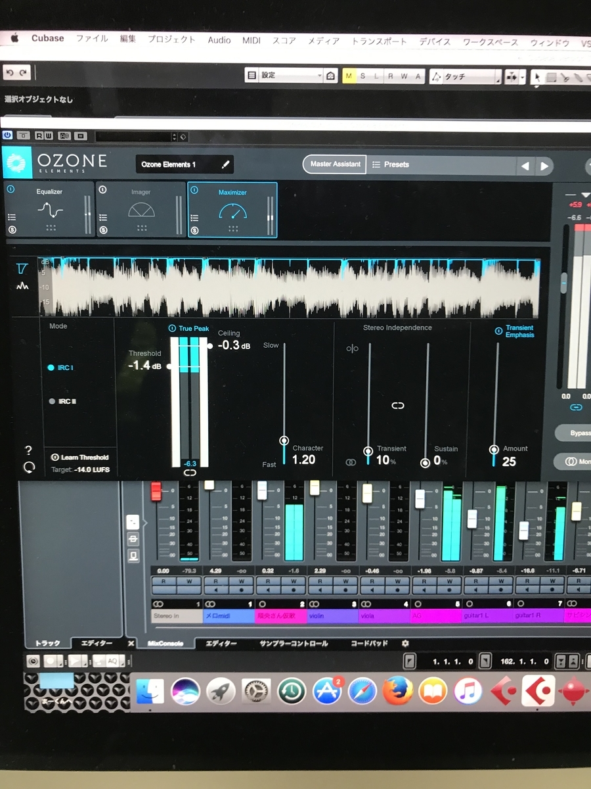Toggle yellow M mute button in toolbar
Screen dimensions: 591x789
click(349, 76)
